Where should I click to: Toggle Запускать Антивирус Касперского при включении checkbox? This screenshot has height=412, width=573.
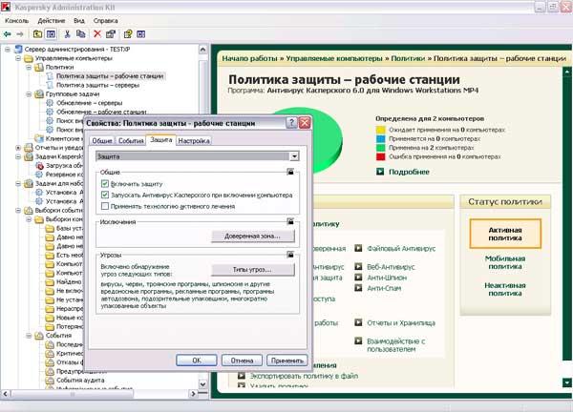(x=105, y=195)
